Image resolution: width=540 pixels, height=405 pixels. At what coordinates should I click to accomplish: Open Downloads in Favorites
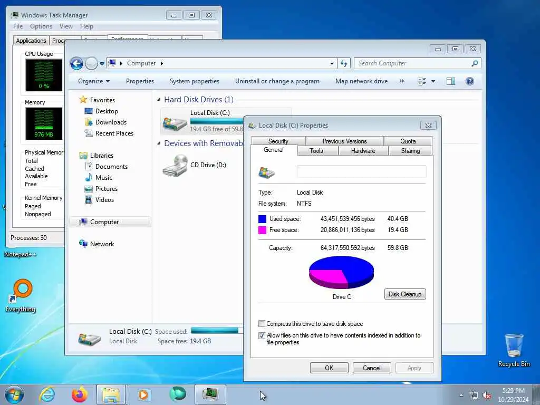(111, 122)
